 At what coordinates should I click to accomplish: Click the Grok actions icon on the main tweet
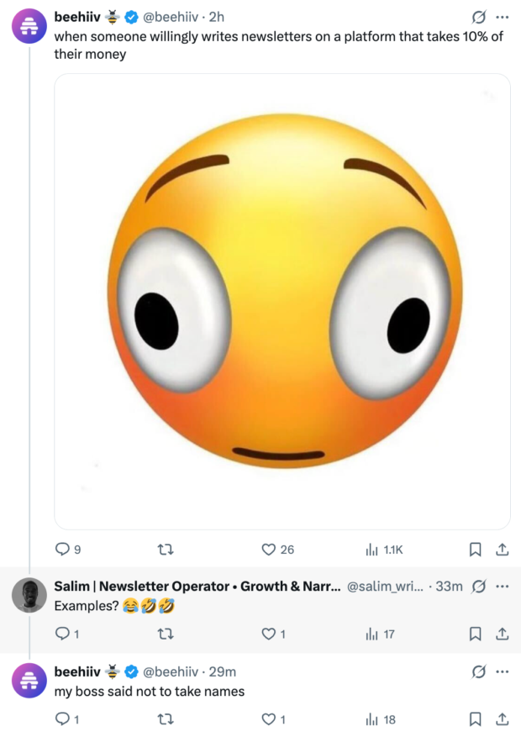click(x=479, y=16)
